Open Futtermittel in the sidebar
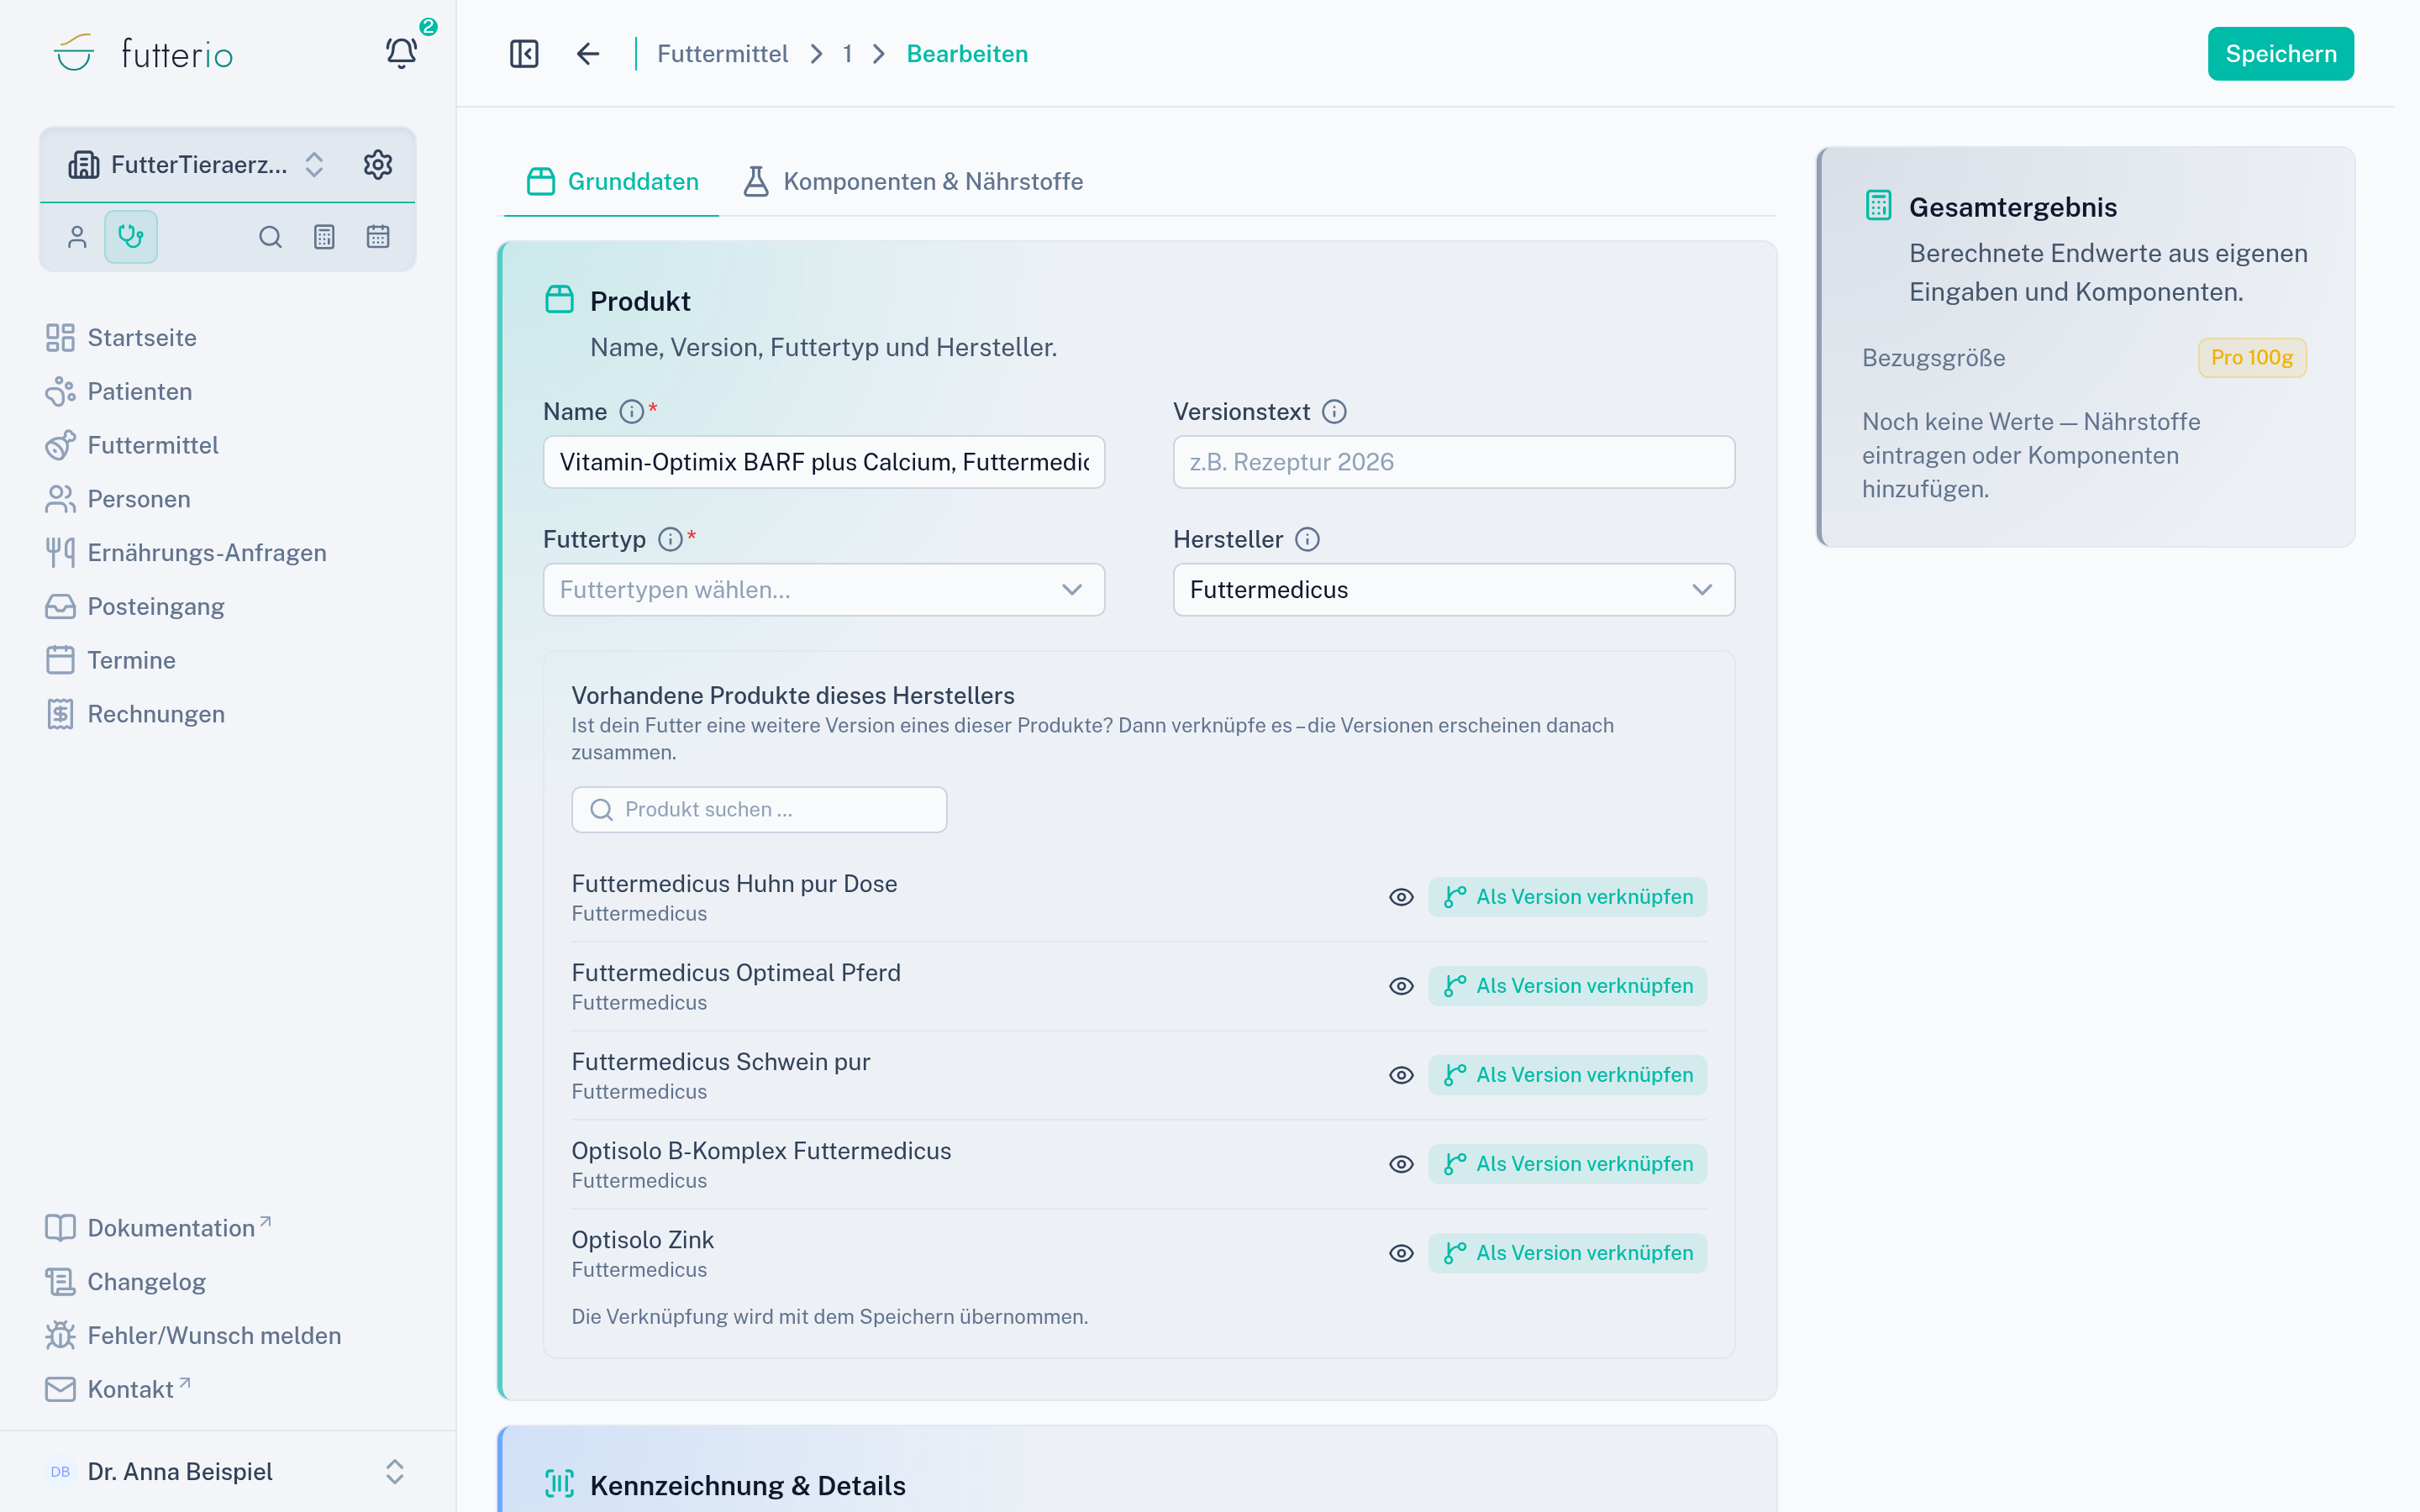2420x1512 pixels. (x=132, y=446)
